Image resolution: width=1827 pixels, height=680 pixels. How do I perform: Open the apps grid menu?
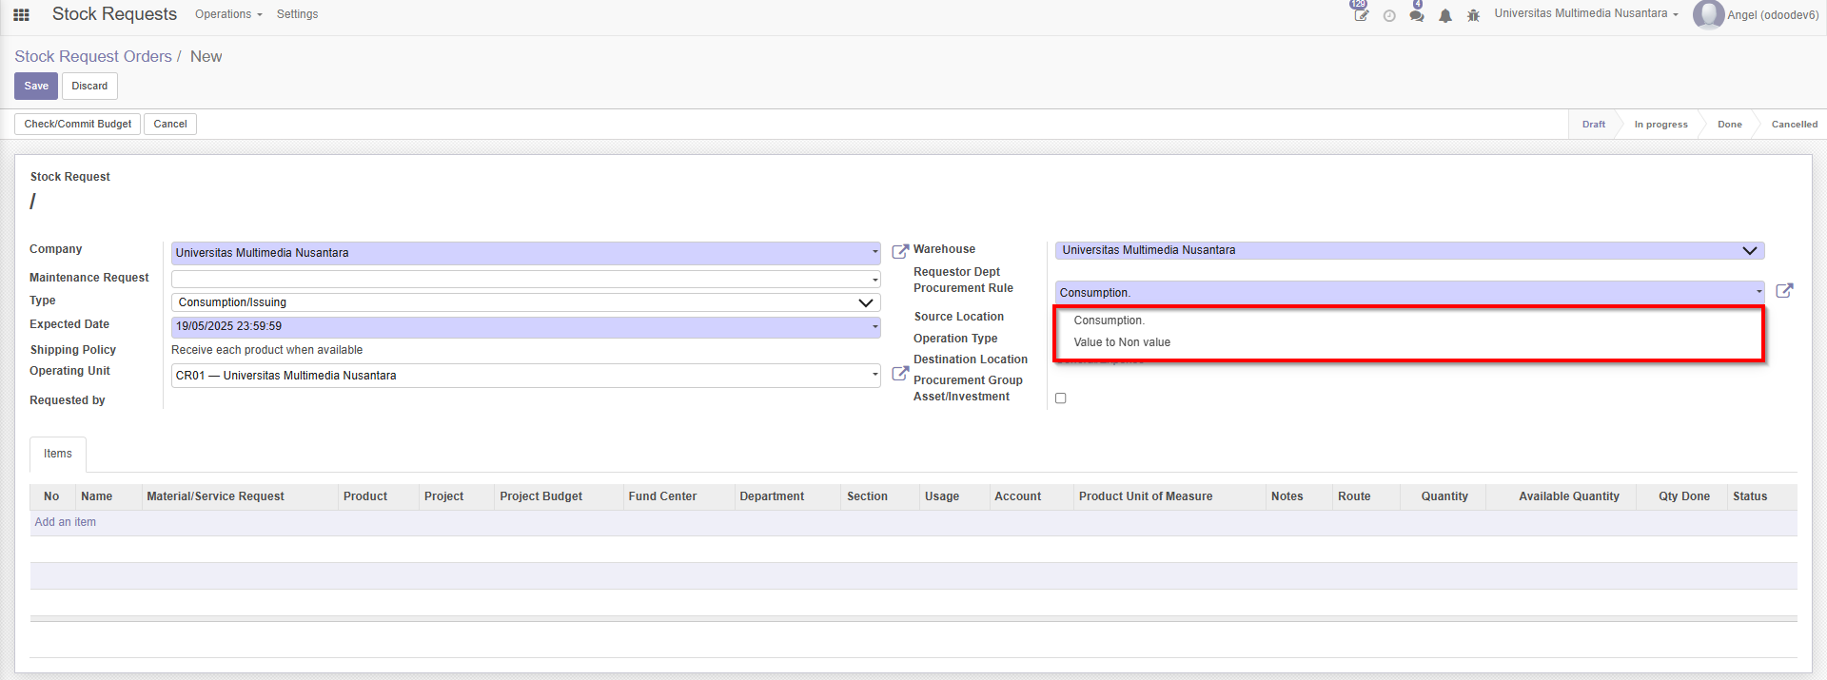click(21, 14)
